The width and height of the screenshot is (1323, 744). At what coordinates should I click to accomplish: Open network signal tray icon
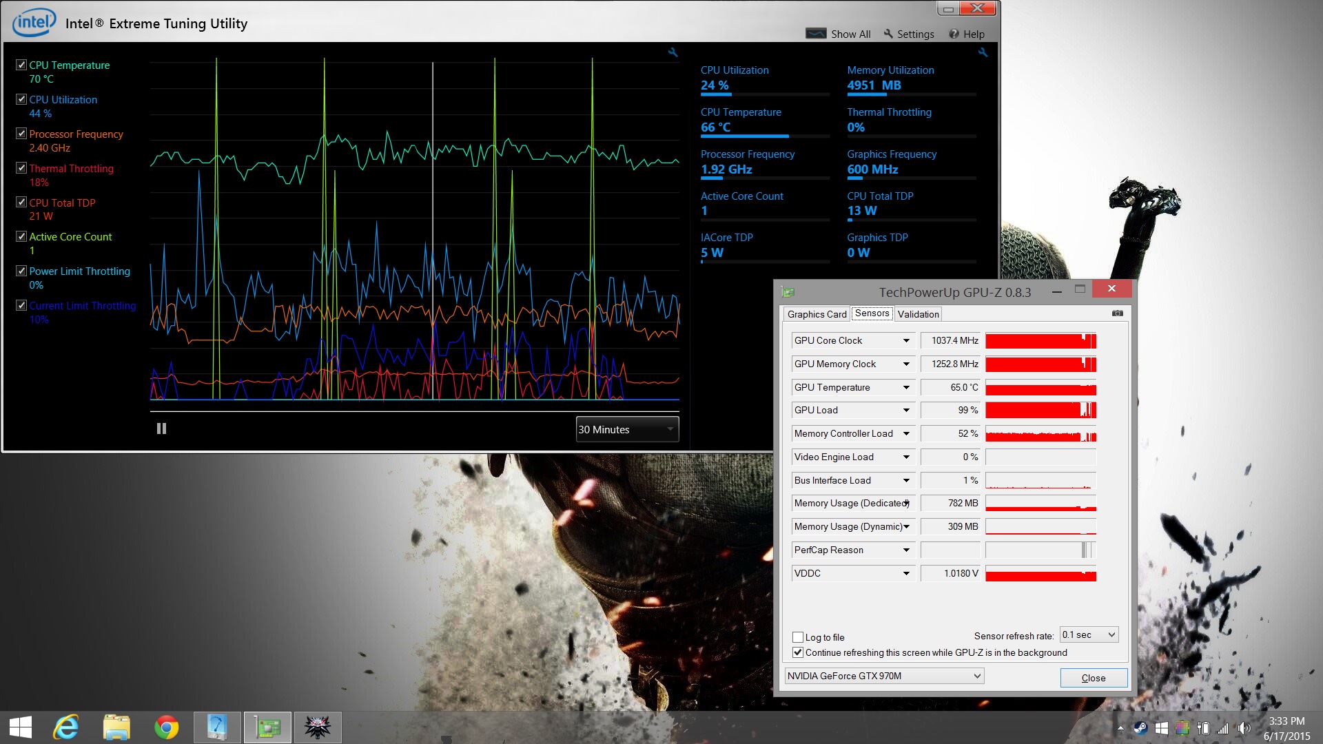coord(1223,728)
